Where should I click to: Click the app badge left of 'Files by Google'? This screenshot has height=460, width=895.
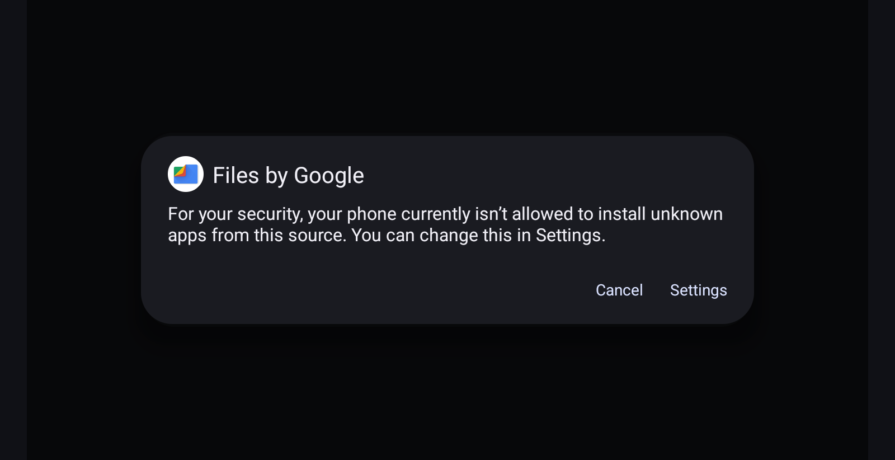point(185,174)
